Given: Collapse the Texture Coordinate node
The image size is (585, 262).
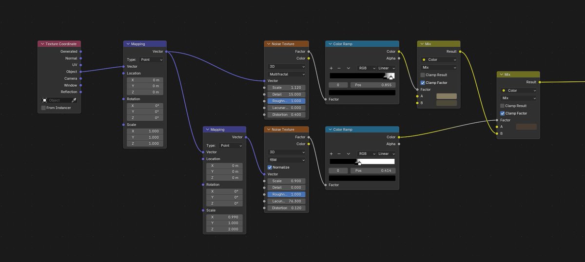Looking at the screenshot, I should (x=42, y=44).
